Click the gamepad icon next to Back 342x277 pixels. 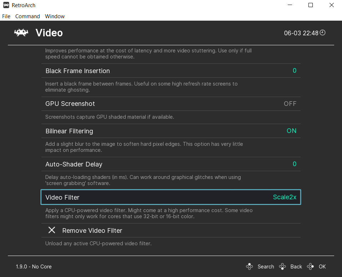click(x=282, y=266)
